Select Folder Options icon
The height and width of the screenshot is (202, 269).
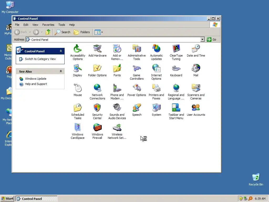97,68
